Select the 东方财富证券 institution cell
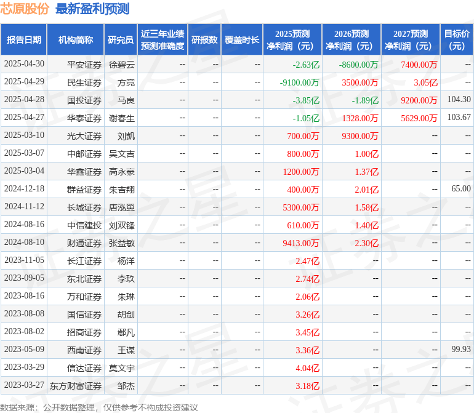474x413 pixels. click(76, 386)
